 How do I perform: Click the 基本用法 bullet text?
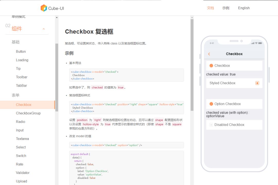click(75, 63)
